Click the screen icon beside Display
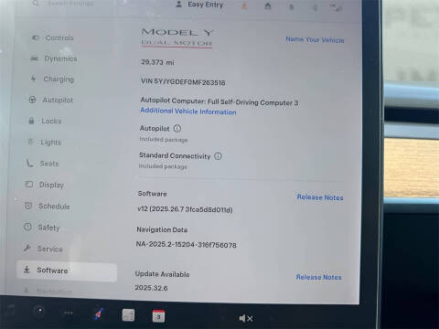 click(29, 185)
